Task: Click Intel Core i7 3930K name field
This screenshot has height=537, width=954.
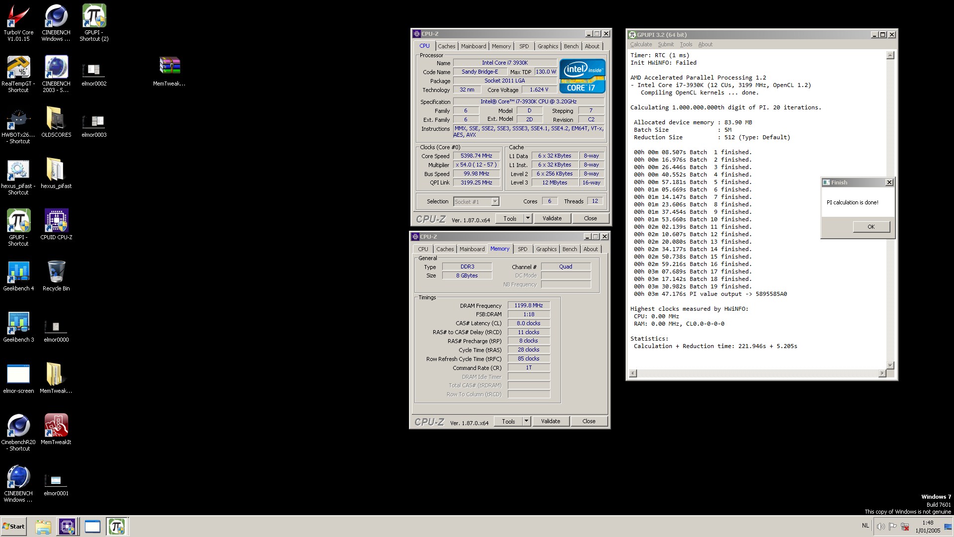Action: coord(505,63)
